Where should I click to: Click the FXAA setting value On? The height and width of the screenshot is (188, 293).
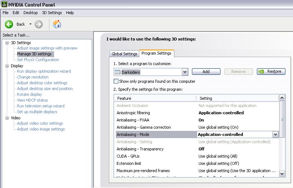(x=201, y=120)
